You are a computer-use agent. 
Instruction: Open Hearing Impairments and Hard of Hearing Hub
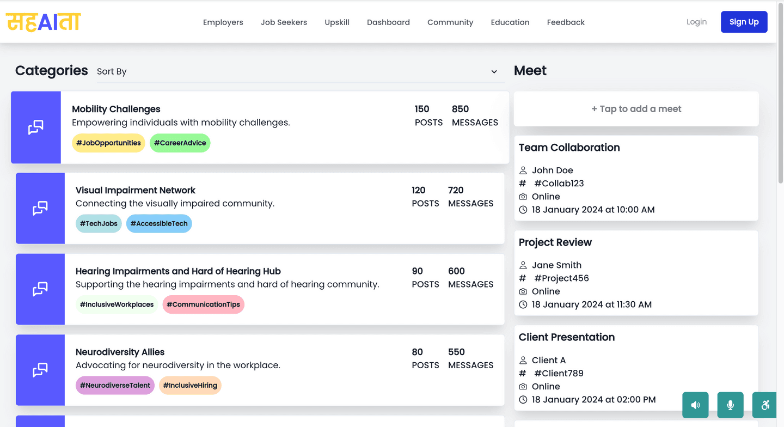pos(178,271)
